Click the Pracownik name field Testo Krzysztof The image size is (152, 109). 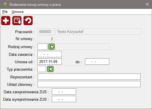pyautogui.click(x=98, y=31)
